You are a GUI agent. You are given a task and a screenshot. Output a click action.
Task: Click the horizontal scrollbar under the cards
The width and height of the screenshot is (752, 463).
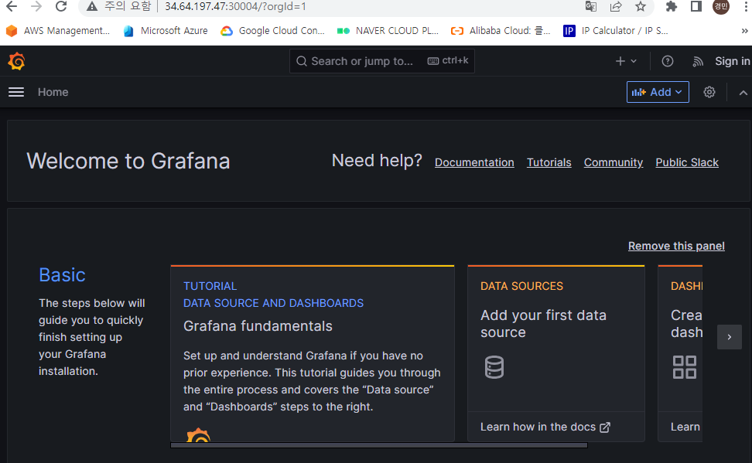click(x=379, y=445)
